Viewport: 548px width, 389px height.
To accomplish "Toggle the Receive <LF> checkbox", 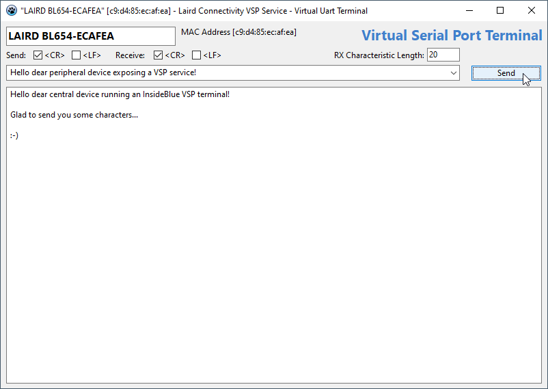I will [x=196, y=55].
